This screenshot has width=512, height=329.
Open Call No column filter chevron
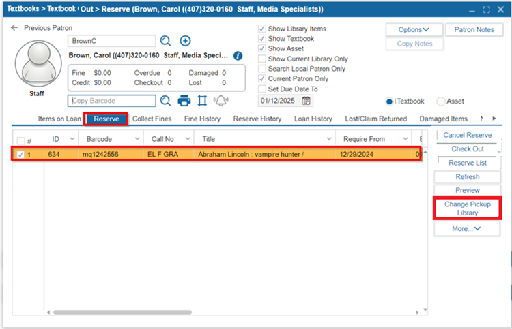pos(188,139)
